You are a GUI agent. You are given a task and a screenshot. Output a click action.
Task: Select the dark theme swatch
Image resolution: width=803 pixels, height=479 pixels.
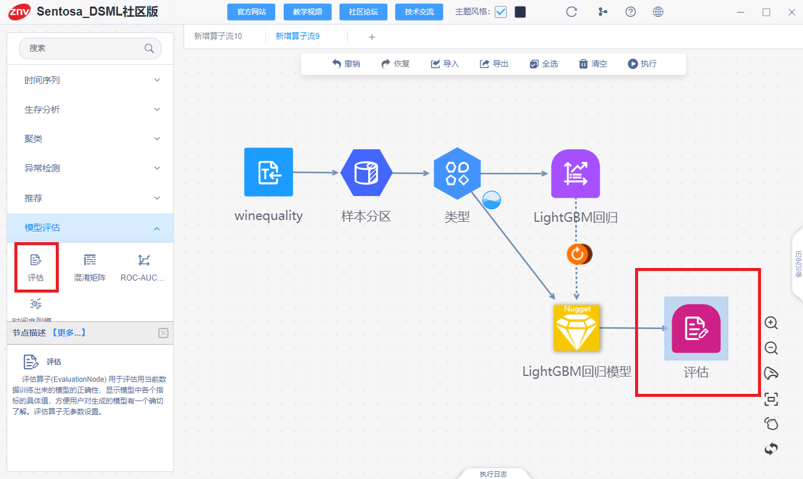520,12
